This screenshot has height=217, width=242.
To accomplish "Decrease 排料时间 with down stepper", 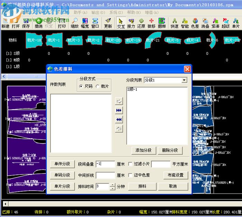I will [x=112, y=188].
